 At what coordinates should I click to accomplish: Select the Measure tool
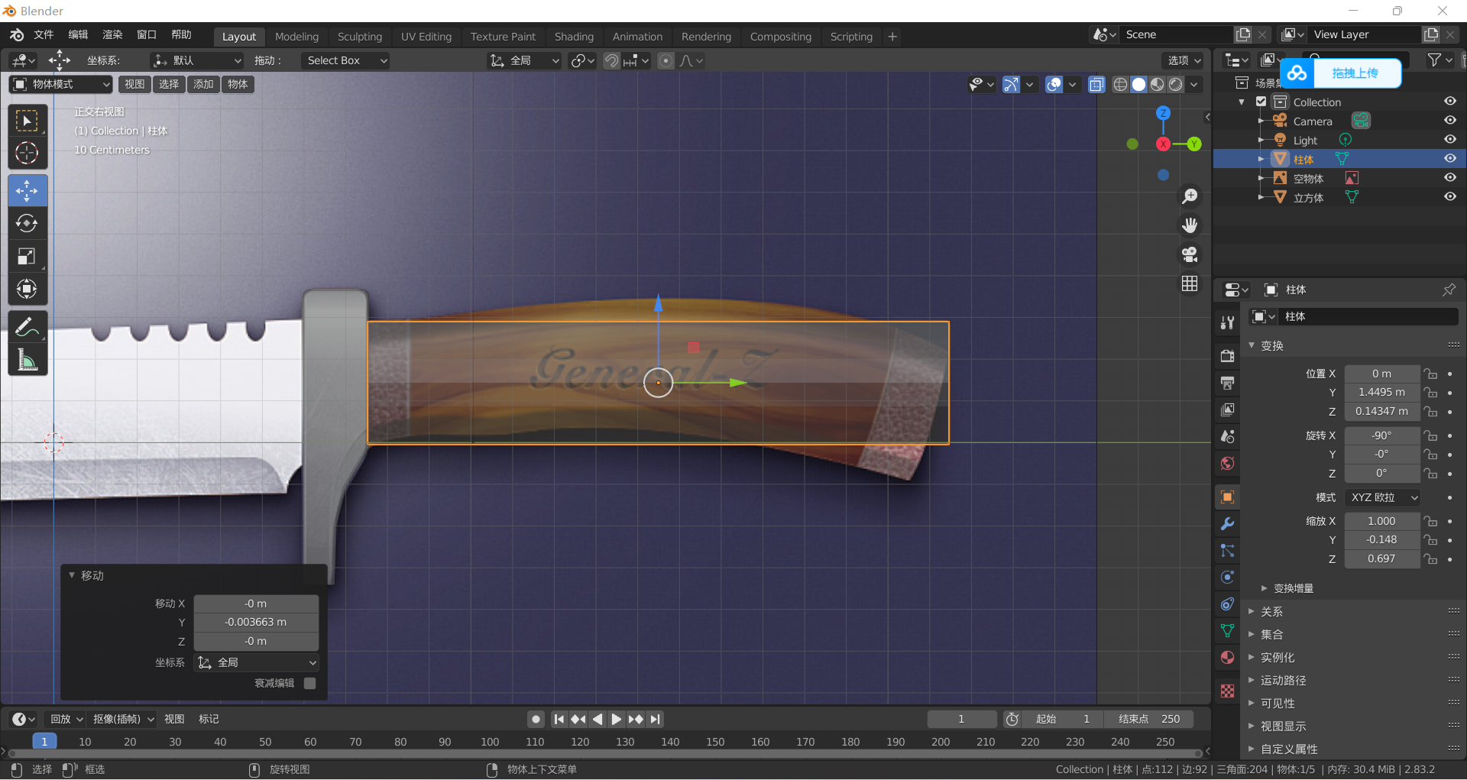(x=28, y=359)
